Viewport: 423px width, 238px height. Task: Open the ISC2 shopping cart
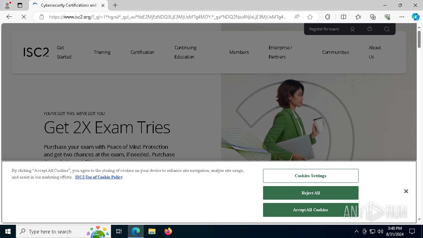point(370,29)
